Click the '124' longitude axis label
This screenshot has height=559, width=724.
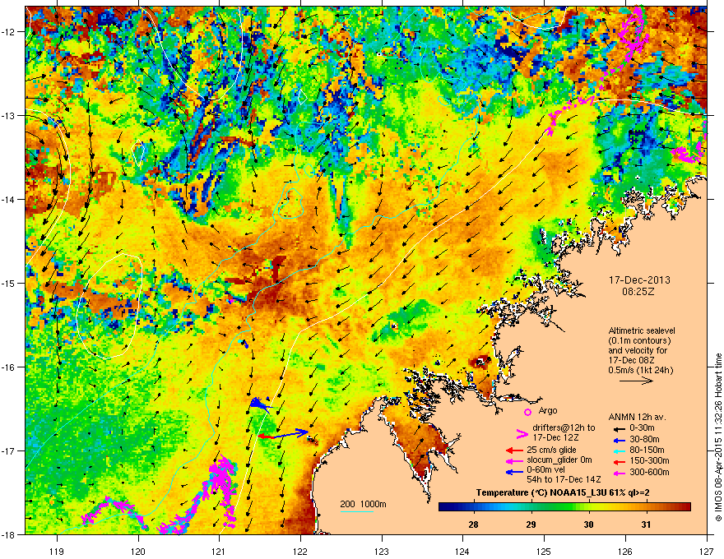(462, 551)
